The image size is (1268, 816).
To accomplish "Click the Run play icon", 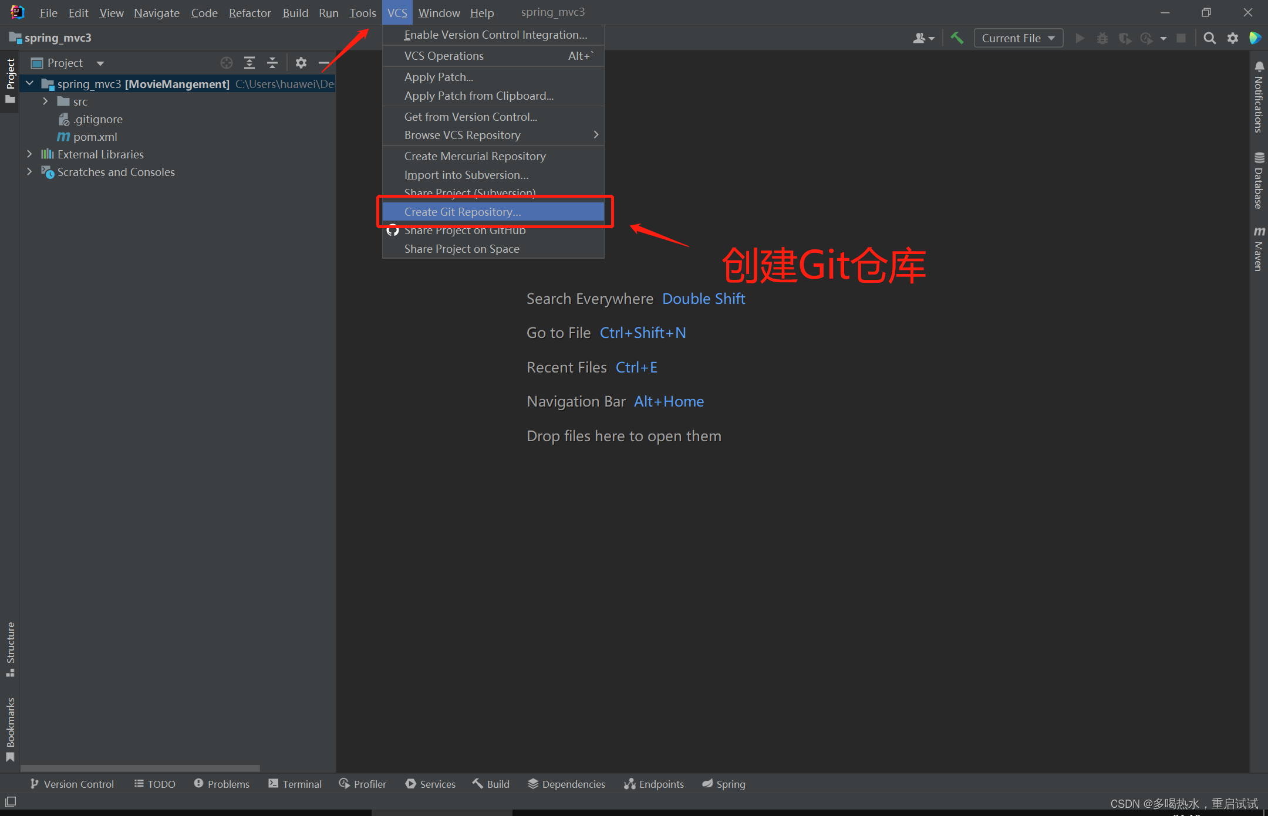I will pos(1080,38).
